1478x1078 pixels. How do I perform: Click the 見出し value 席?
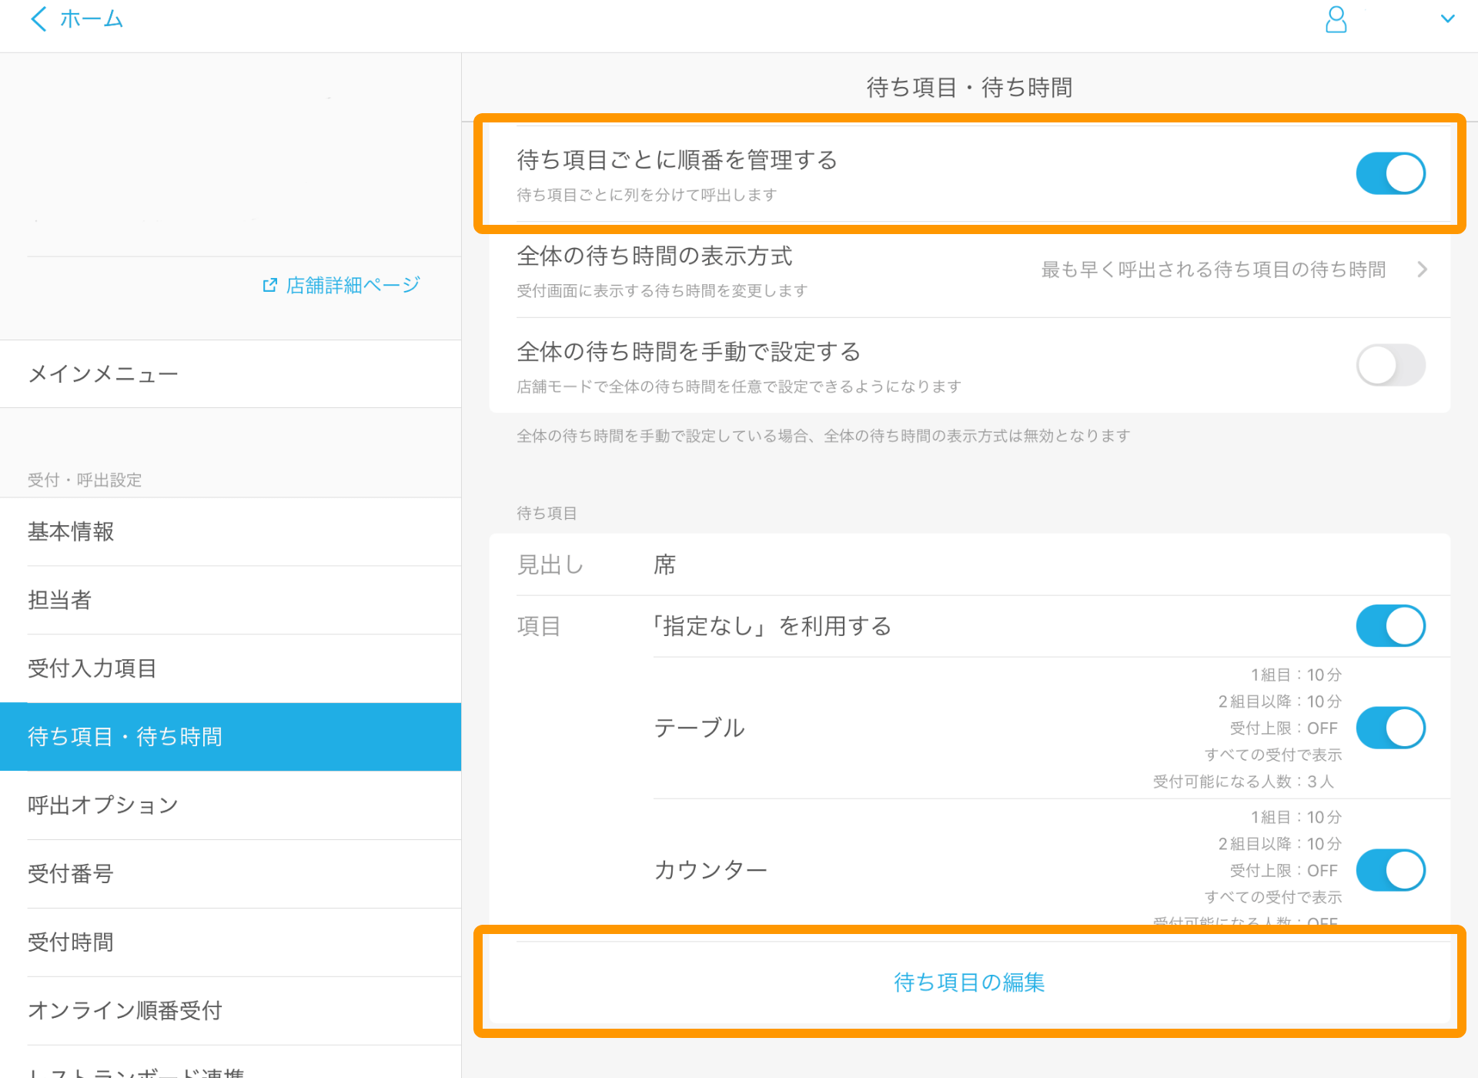coord(664,564)
